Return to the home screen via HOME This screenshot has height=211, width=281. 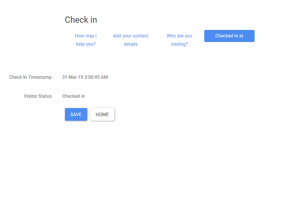102,114
